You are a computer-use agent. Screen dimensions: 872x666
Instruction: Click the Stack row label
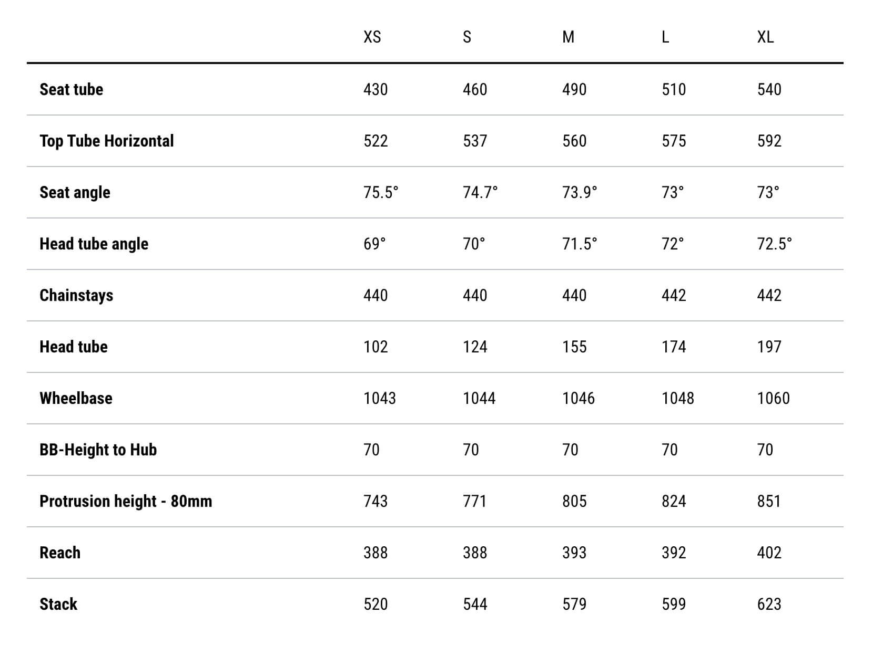(58, 604)
